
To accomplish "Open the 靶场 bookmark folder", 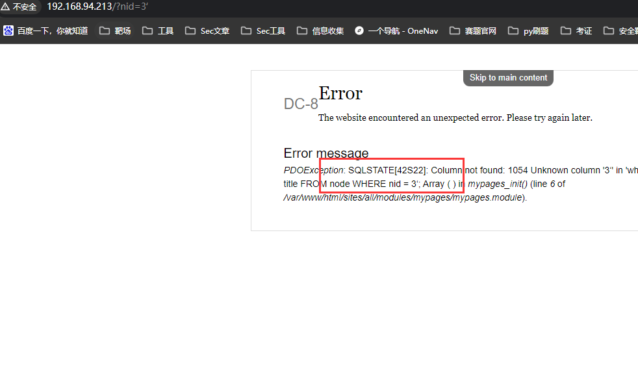I will click(115, 31).
